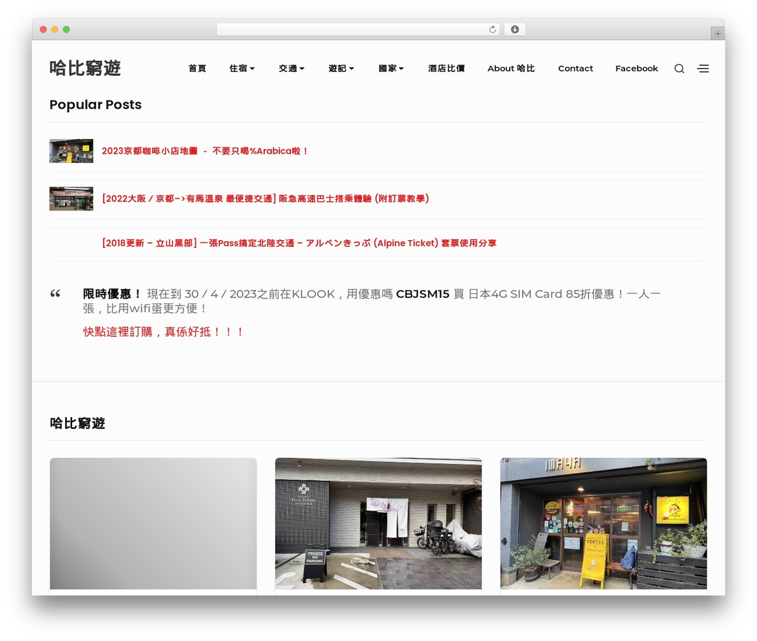Expand the 國家 dropdown menu
757x641 pixels.
(x=391, y=69)
